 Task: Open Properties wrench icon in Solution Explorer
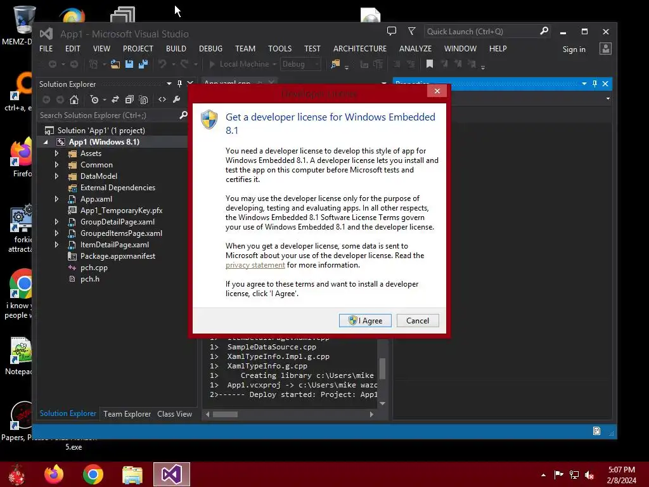click(176, 100)
